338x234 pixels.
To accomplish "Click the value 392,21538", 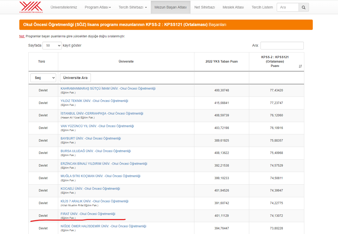I will (x=222, y=166).
